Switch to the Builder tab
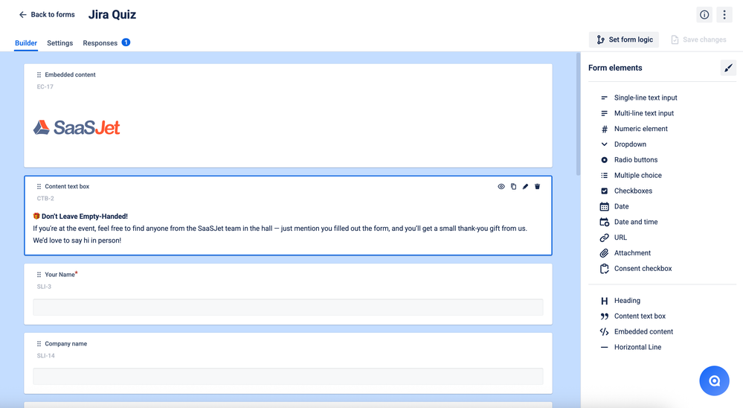Screen dimensions: 743x408 coord(25,42)
